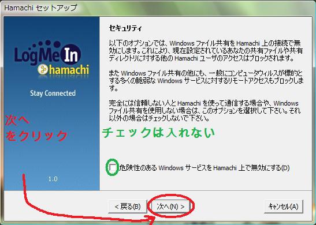Click the セキュリティ heading
This screenshot has width=316, height=225.
[125, 28]
